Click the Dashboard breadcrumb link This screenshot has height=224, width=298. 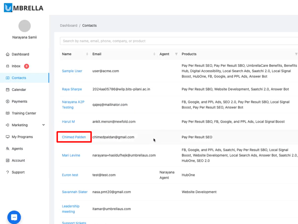(x=68, y=26)
